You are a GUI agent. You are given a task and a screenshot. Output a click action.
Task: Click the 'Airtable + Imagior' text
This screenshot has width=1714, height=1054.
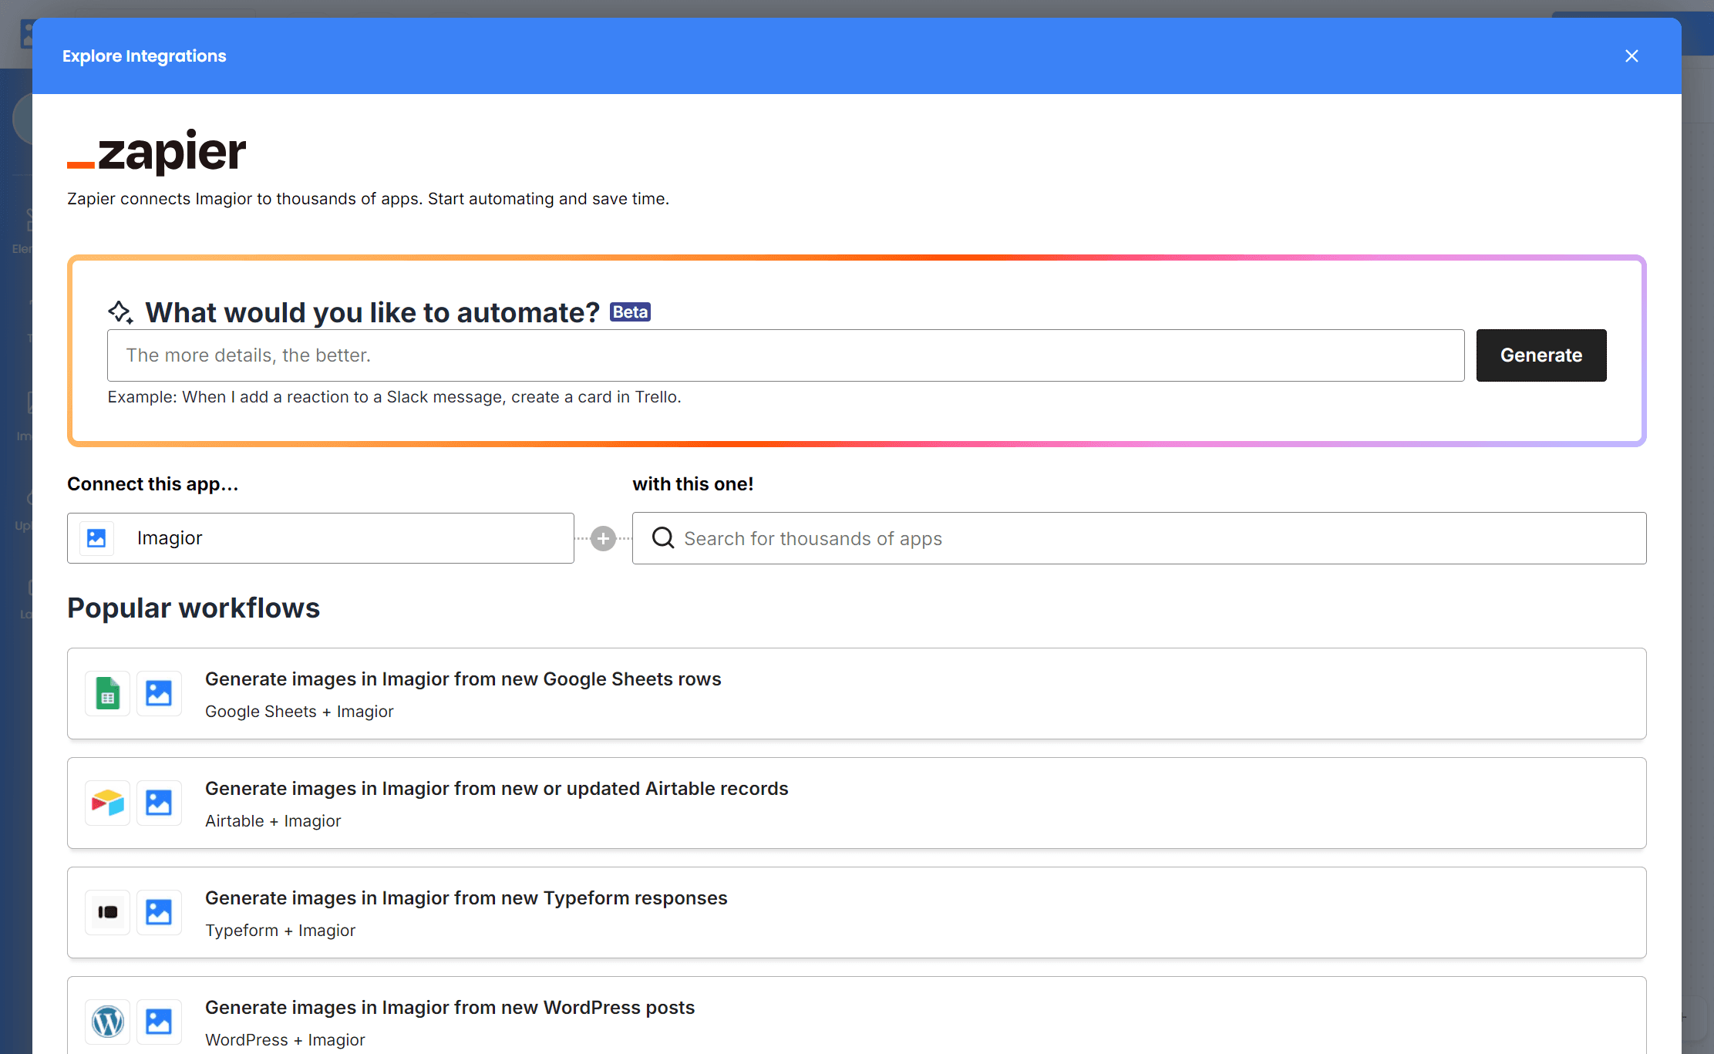(273, 821)
